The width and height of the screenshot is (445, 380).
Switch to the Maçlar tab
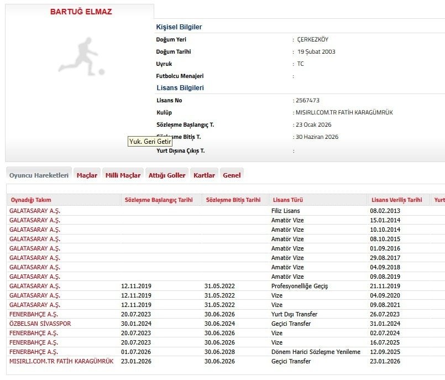point(87,175)
